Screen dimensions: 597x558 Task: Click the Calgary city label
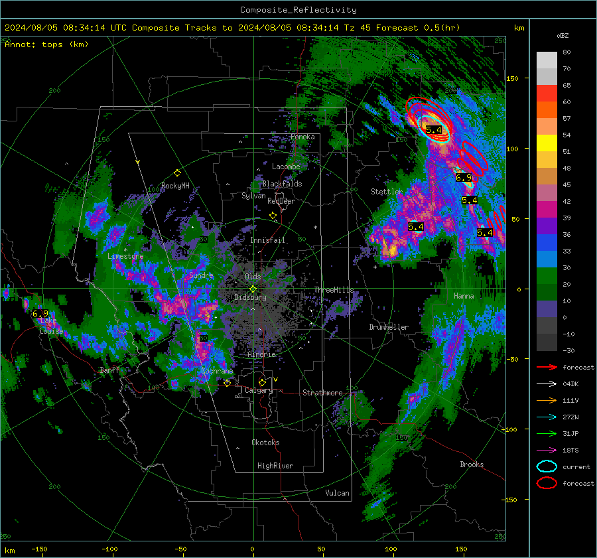click(259, 390)
